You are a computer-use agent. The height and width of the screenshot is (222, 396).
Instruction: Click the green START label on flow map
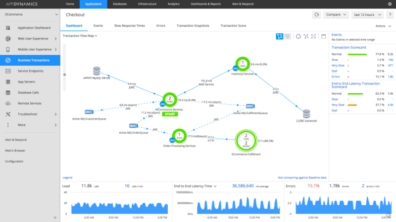170,114
